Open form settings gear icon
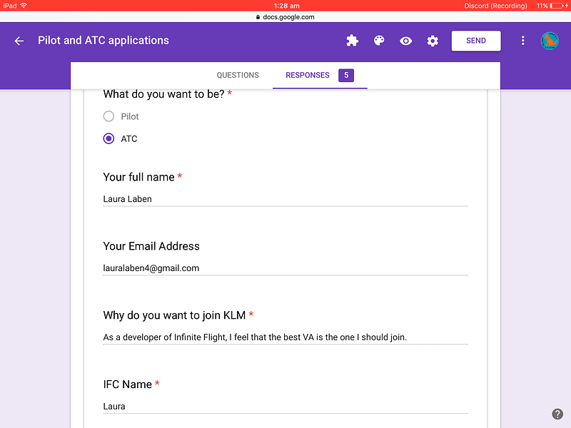 point(433,41)
